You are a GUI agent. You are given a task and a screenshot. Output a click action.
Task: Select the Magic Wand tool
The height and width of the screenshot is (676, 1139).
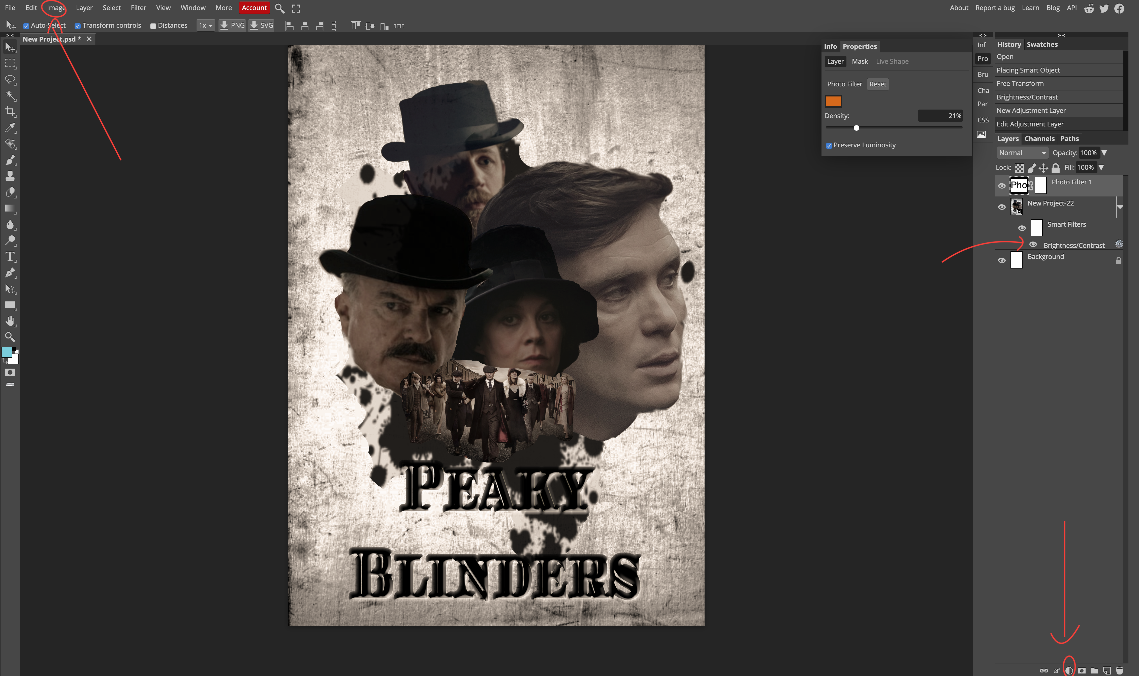point(10,95)
